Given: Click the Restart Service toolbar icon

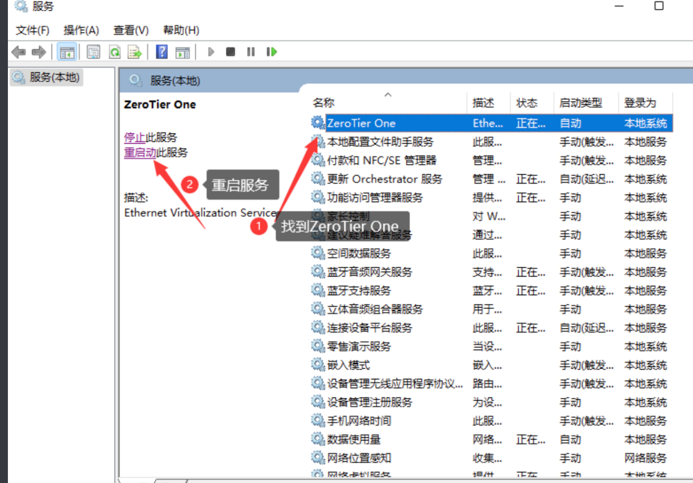Looking at the screenshot, I should pyautogui.click(x=272, y=52).
